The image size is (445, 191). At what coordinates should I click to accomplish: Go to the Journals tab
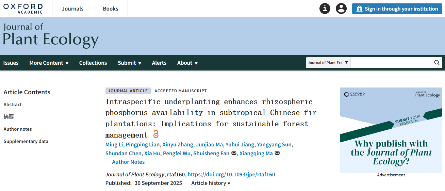[x=72, y=9]
